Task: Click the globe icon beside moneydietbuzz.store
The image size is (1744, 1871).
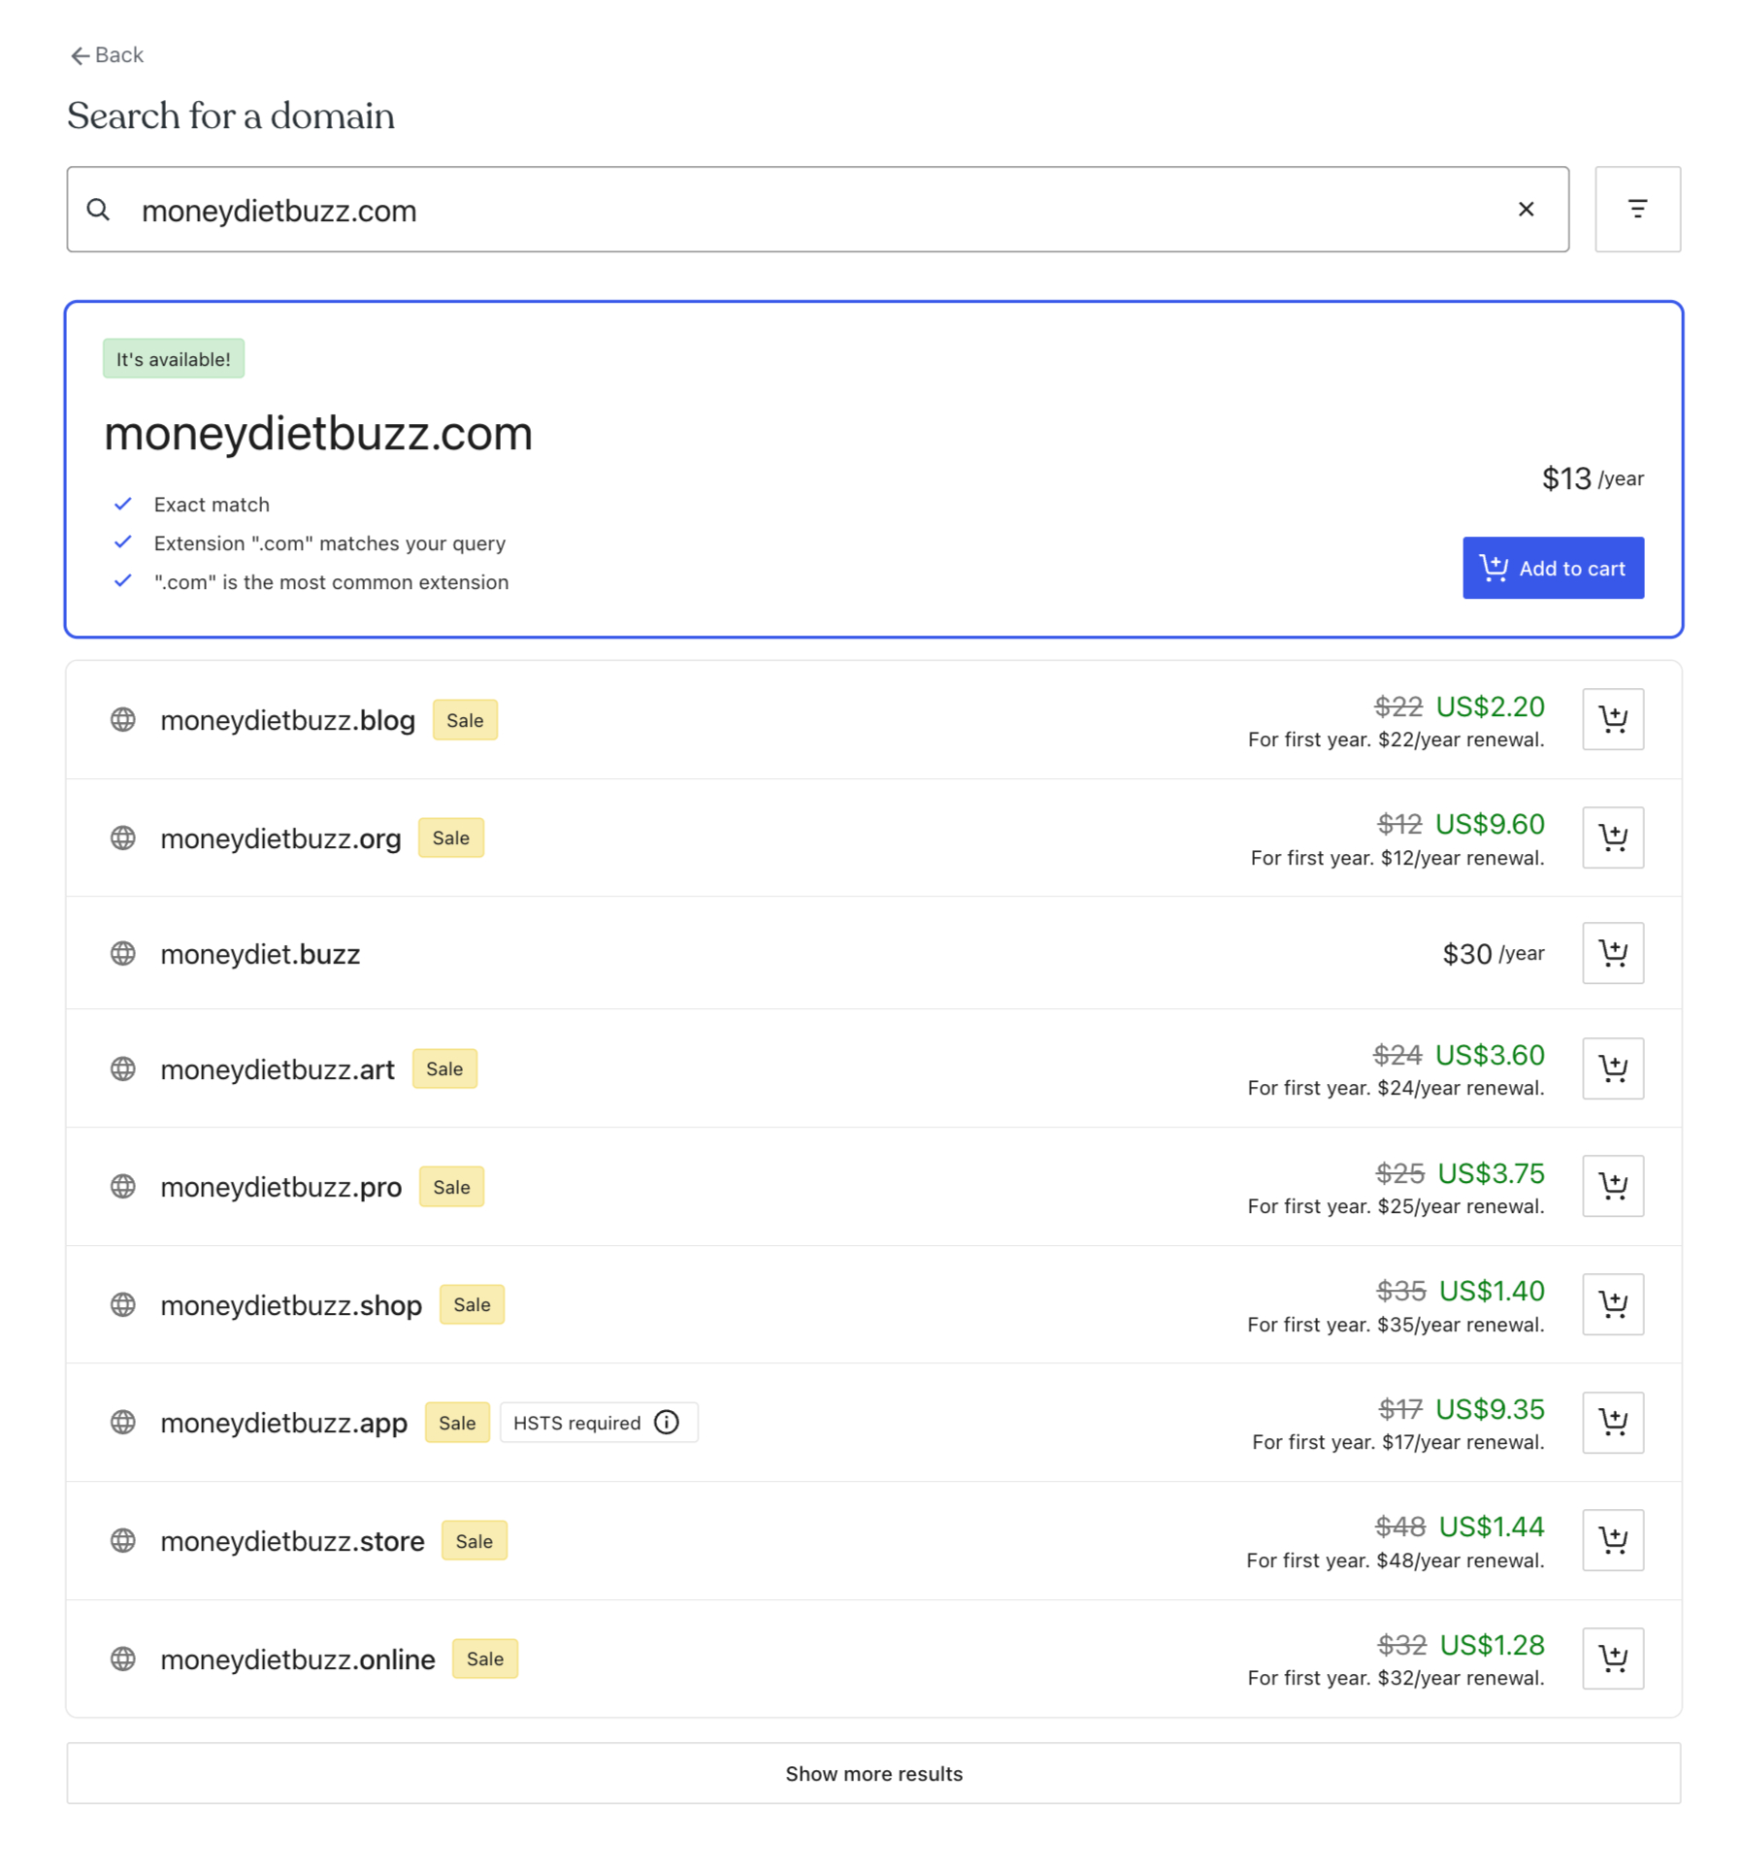Action: pos(123,1540)
